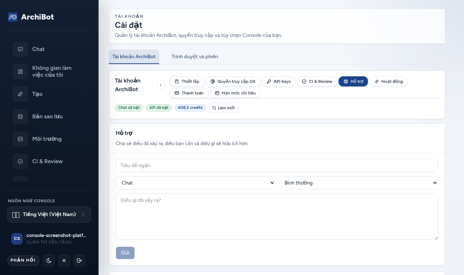Open Chat in the sidebar menu

pyautogui.click(x=38, y=49)
